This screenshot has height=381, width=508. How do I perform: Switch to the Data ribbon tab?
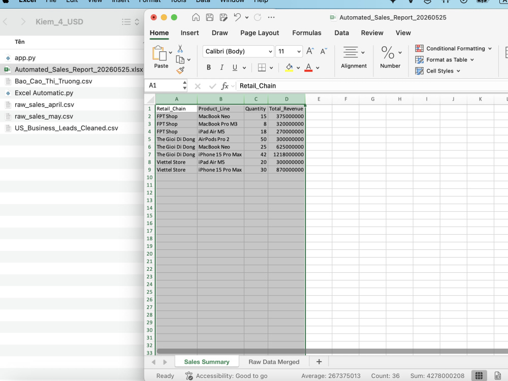341,33
